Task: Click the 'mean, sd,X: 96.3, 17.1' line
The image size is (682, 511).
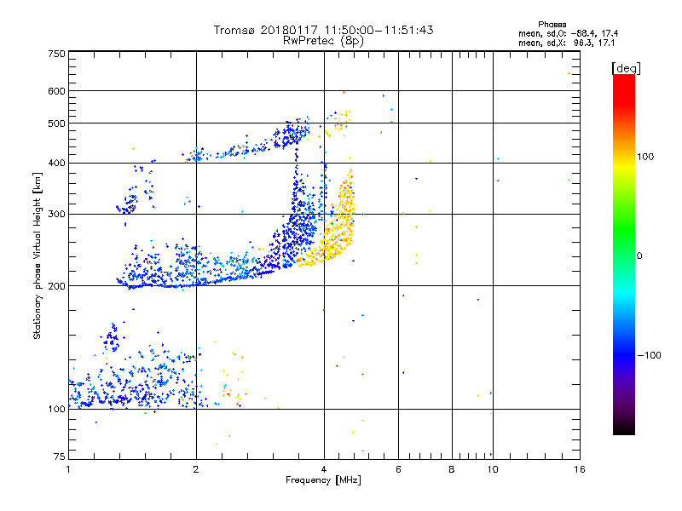Action: (566, 43)
